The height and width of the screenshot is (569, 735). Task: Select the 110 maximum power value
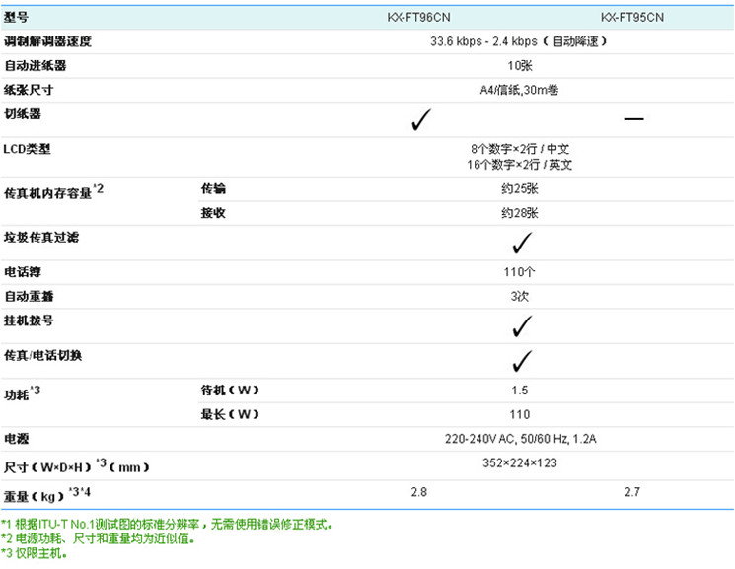pos(519,415)
